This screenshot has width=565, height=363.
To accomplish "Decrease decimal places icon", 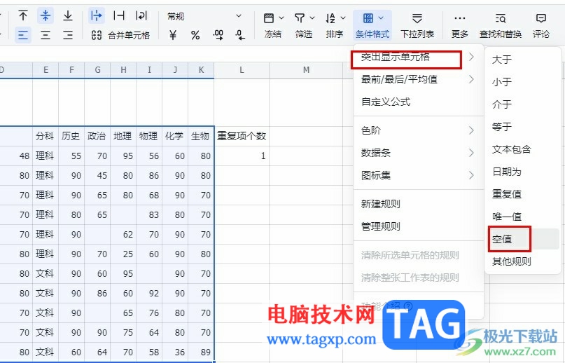I will coord(240,35).
